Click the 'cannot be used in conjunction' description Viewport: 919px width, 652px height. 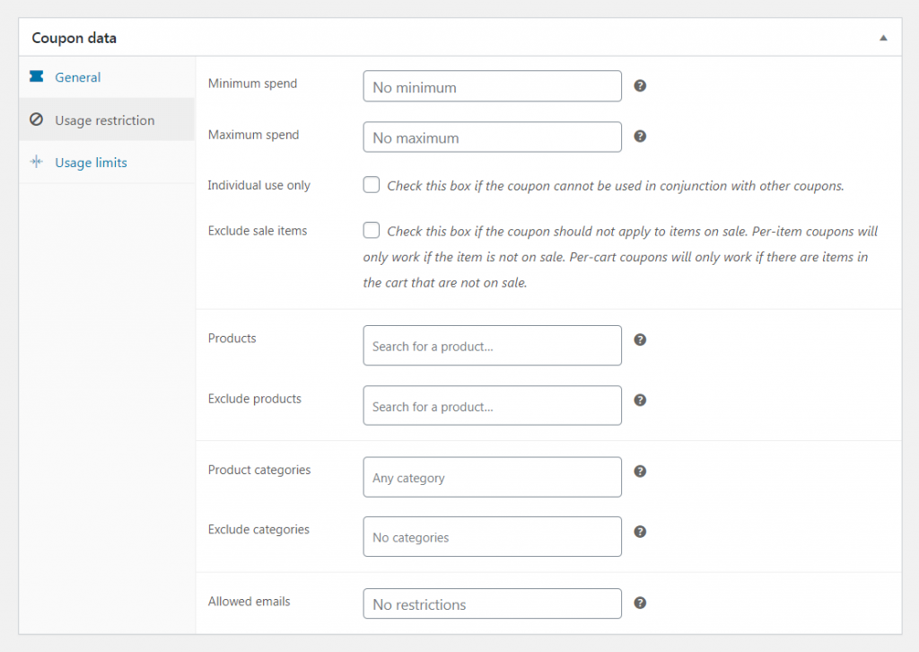(x=616, y=186)
